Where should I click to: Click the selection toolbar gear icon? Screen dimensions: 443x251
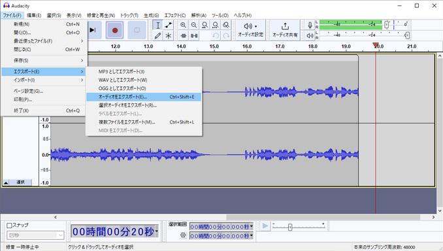pos(183,235)
